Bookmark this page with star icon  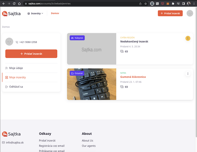pyautogui.click(x=146, y=4)
